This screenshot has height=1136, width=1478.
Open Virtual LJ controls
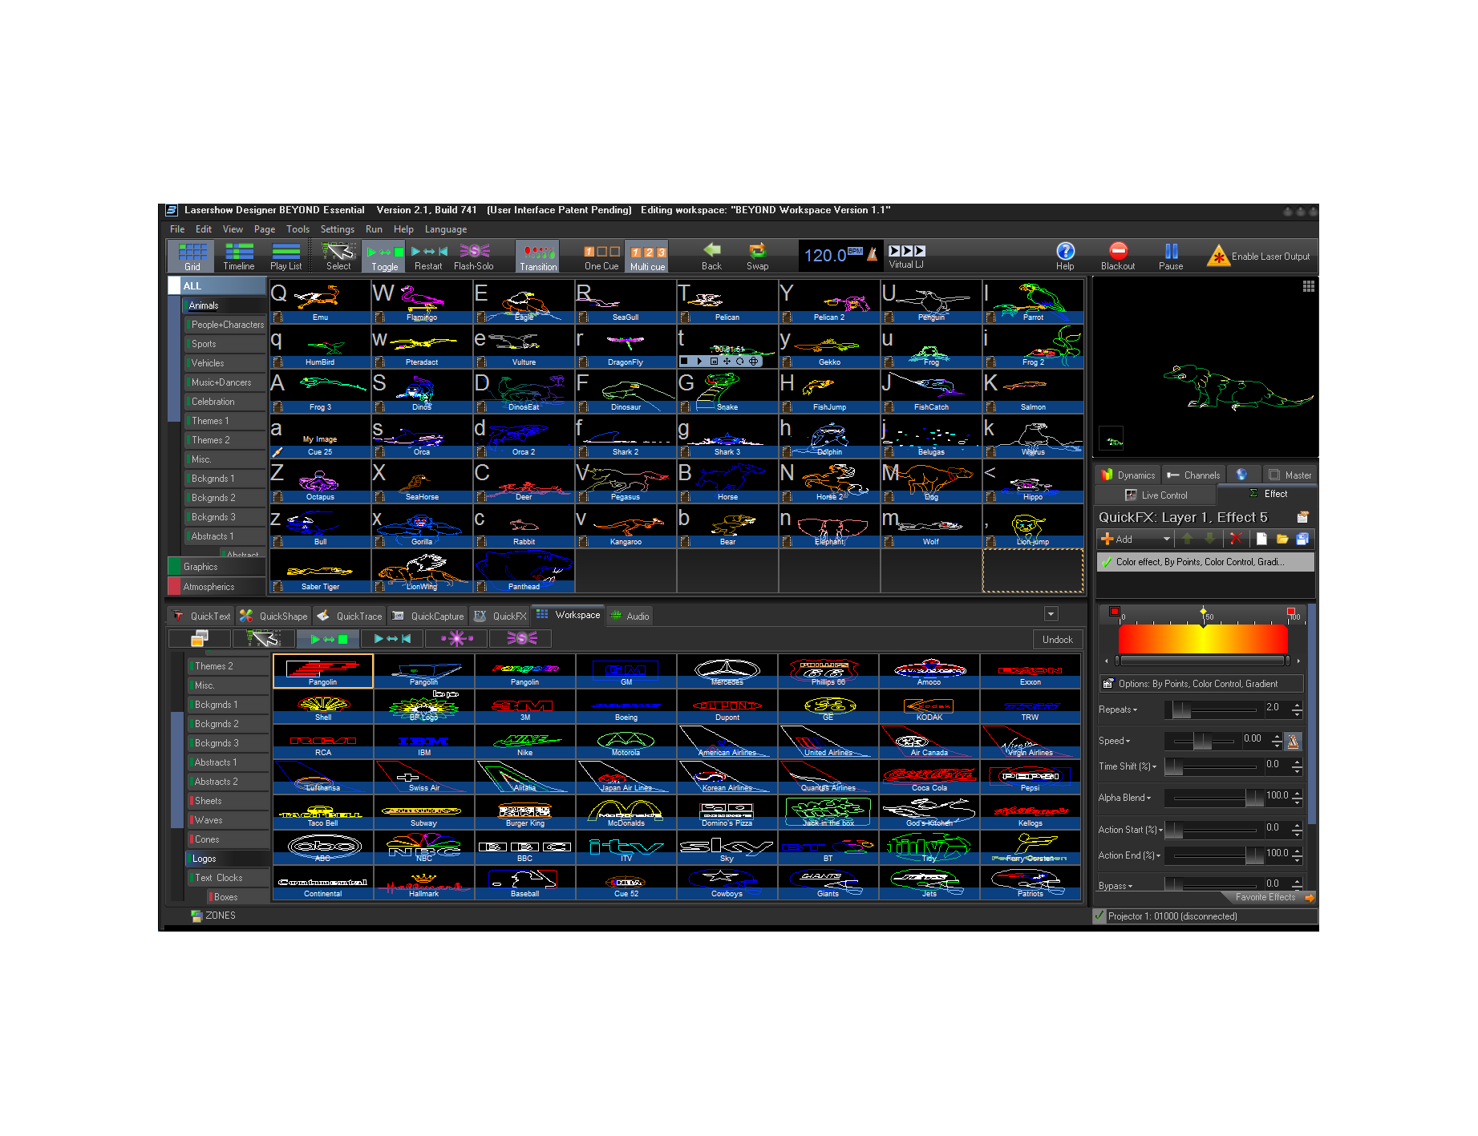point(906,257)
